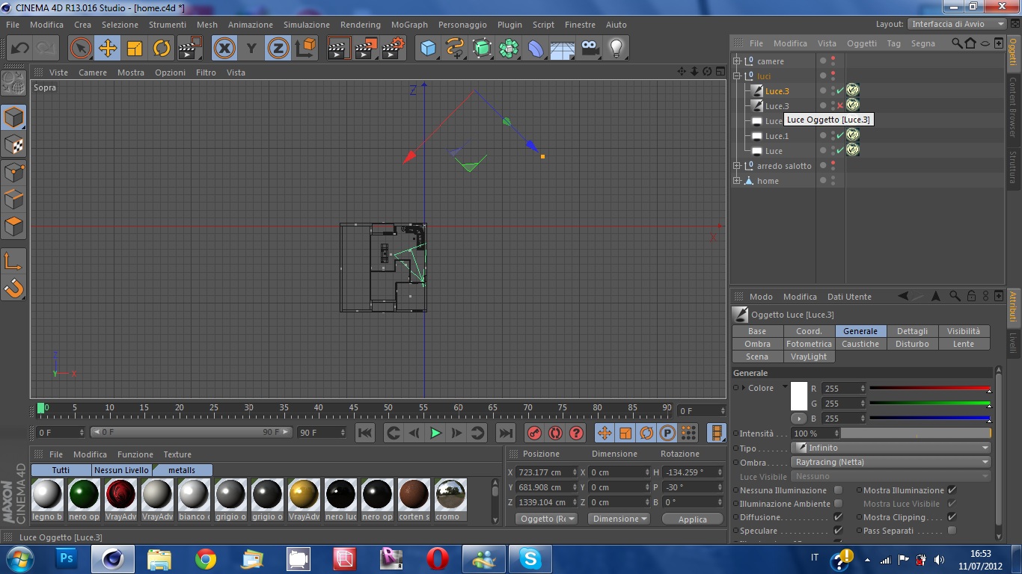This screenshot has width=1022, height=574.
Task: Uncheck the Mostra Clipping checkbox
Action: click(952, 517)
